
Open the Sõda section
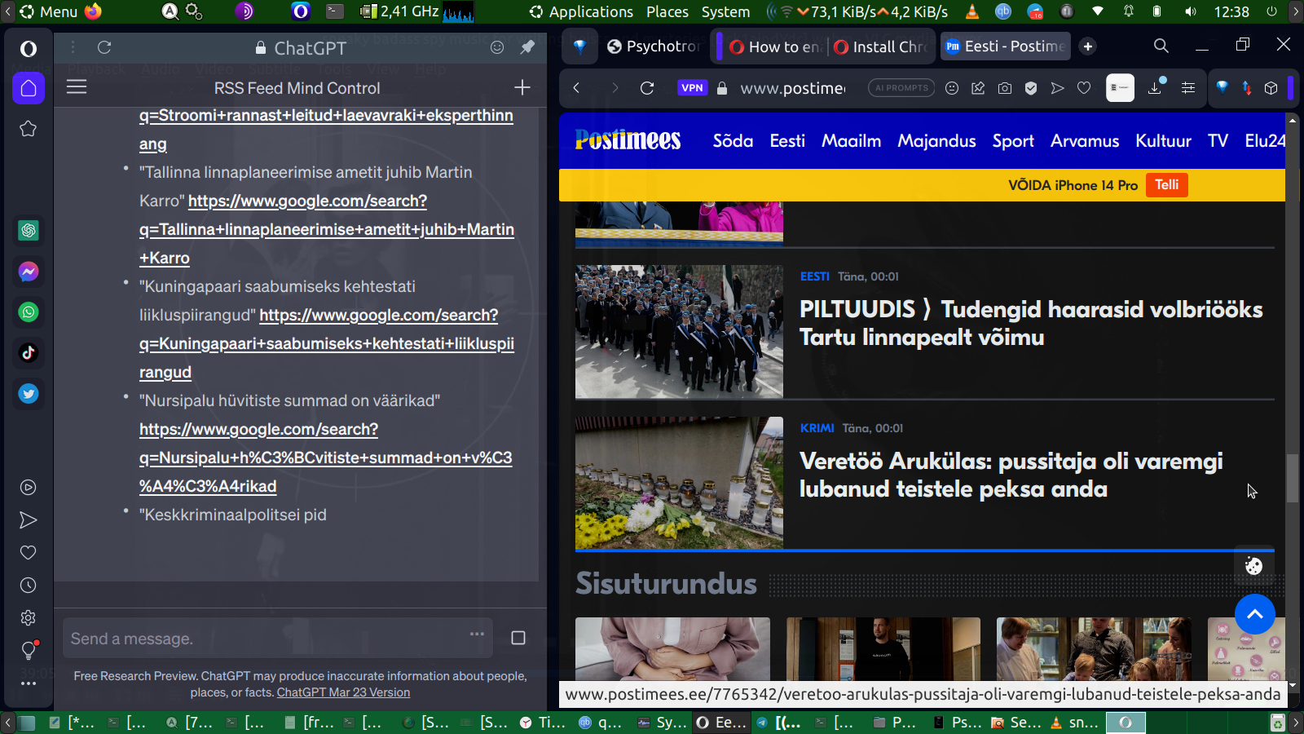click(733, 141)
